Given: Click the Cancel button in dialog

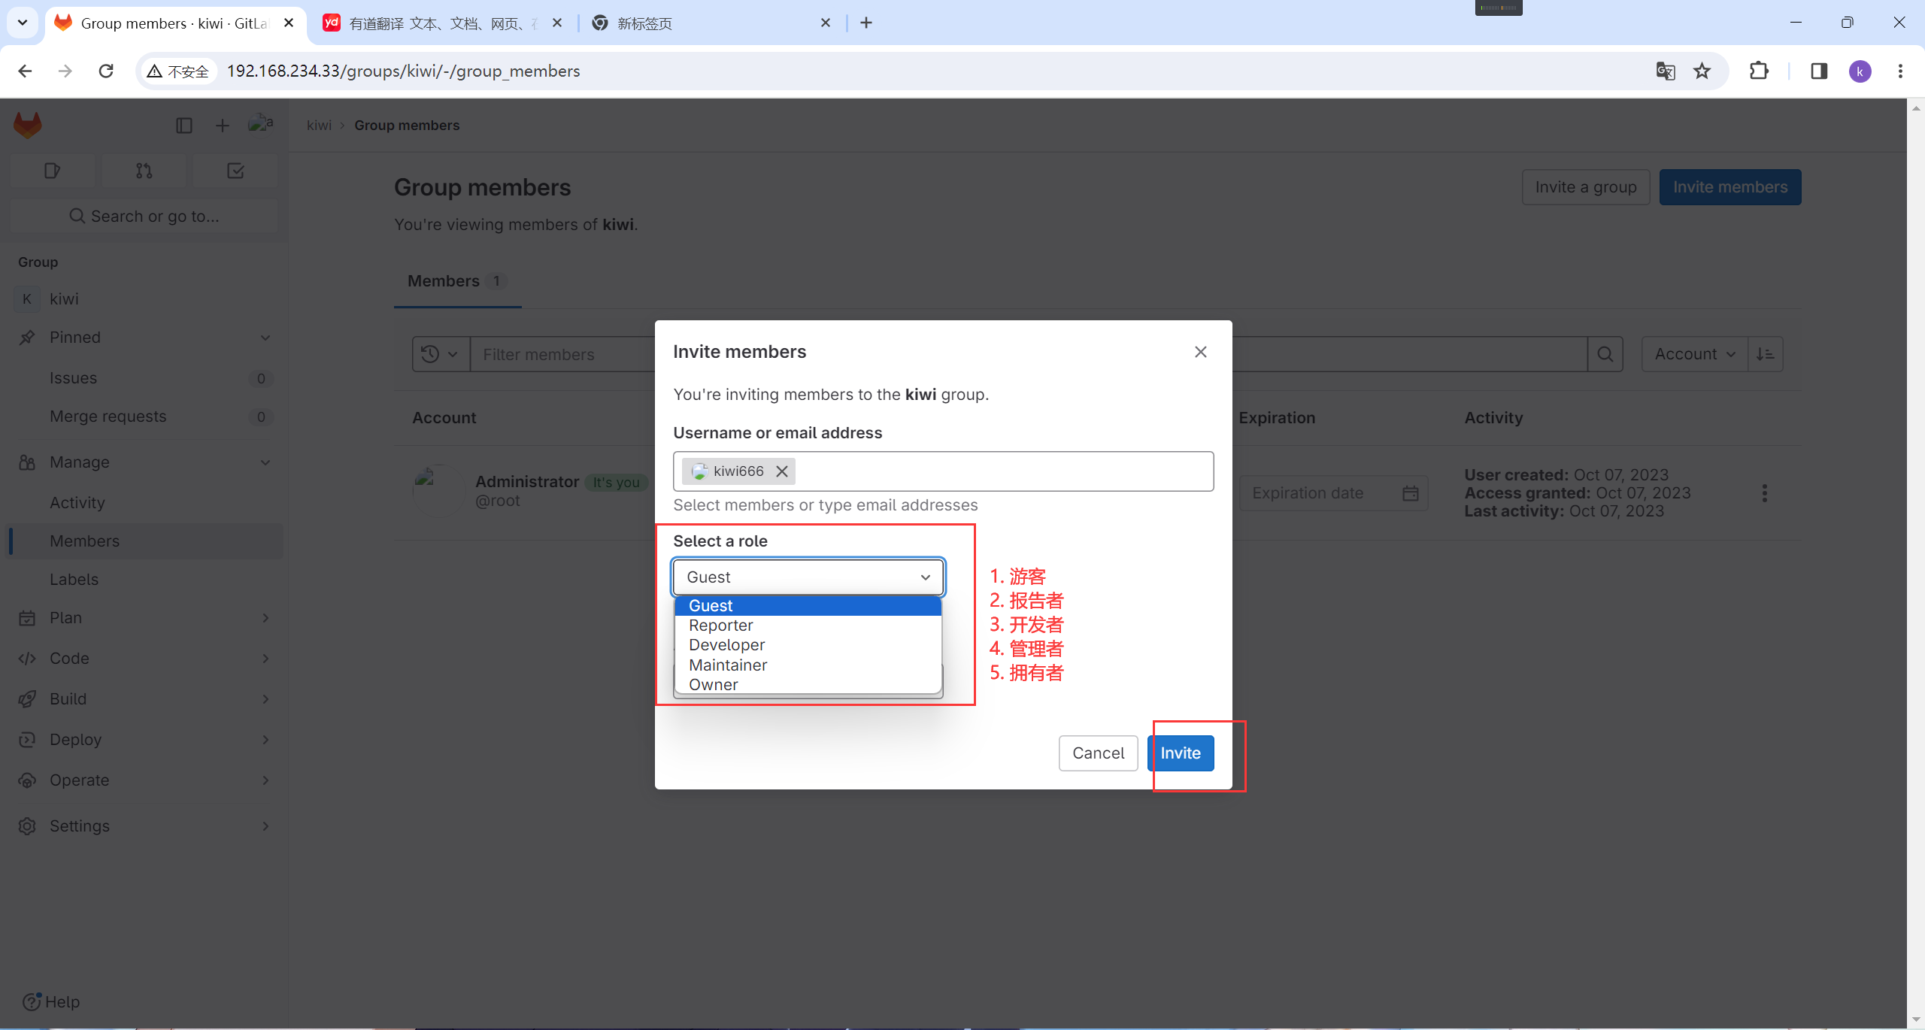Looking at the screenshot, I should [x=1099, y=753].
